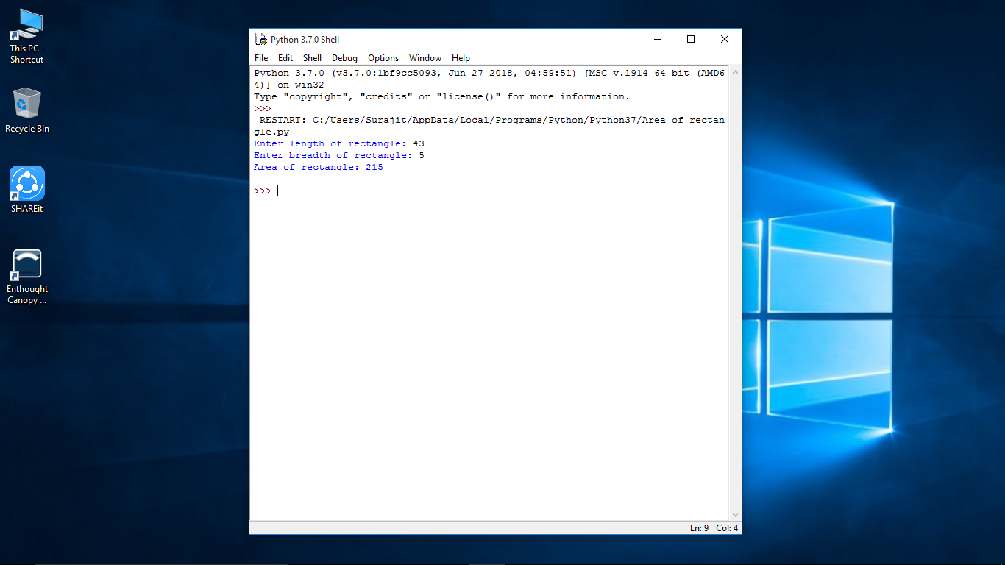The image size is (1005, 565).
Task: Click the shell's vertical scrollbar track
Action: (735, 294)
